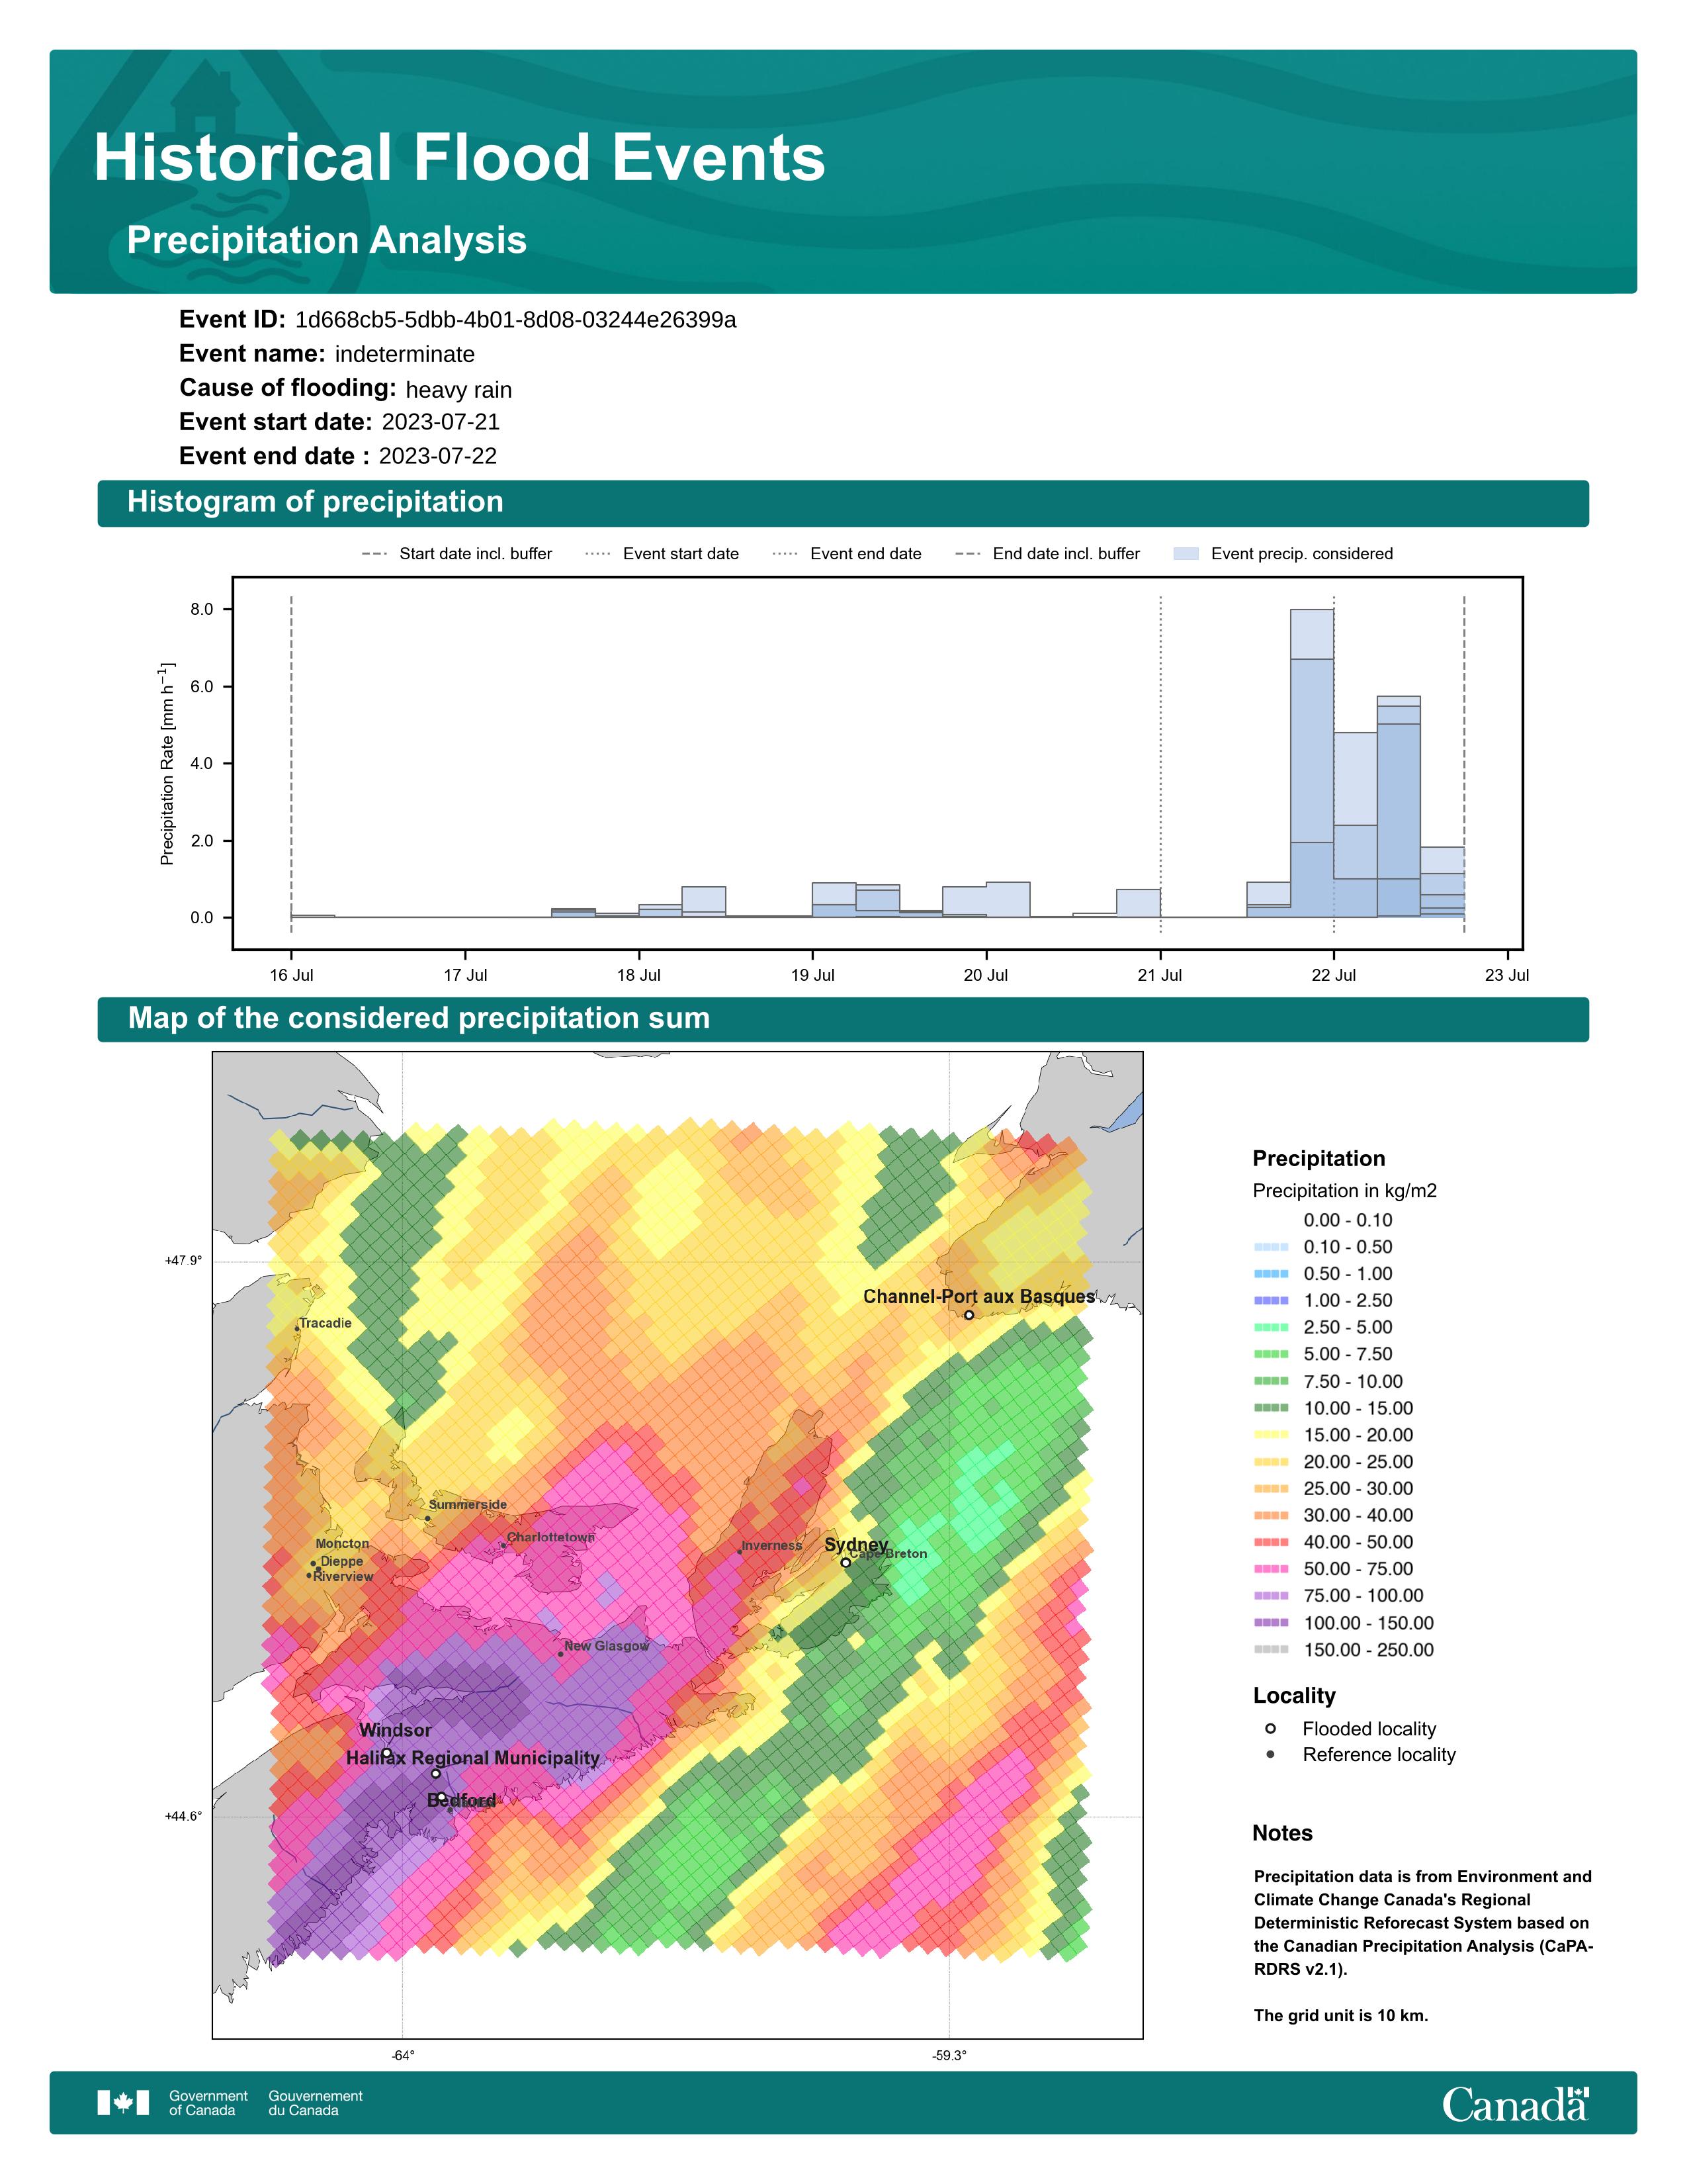Image resolution: width=1687 pixels, height=2184 pixels.
Task: Click the Sydney flooded locality marker
Action: tap(845, 1562)
